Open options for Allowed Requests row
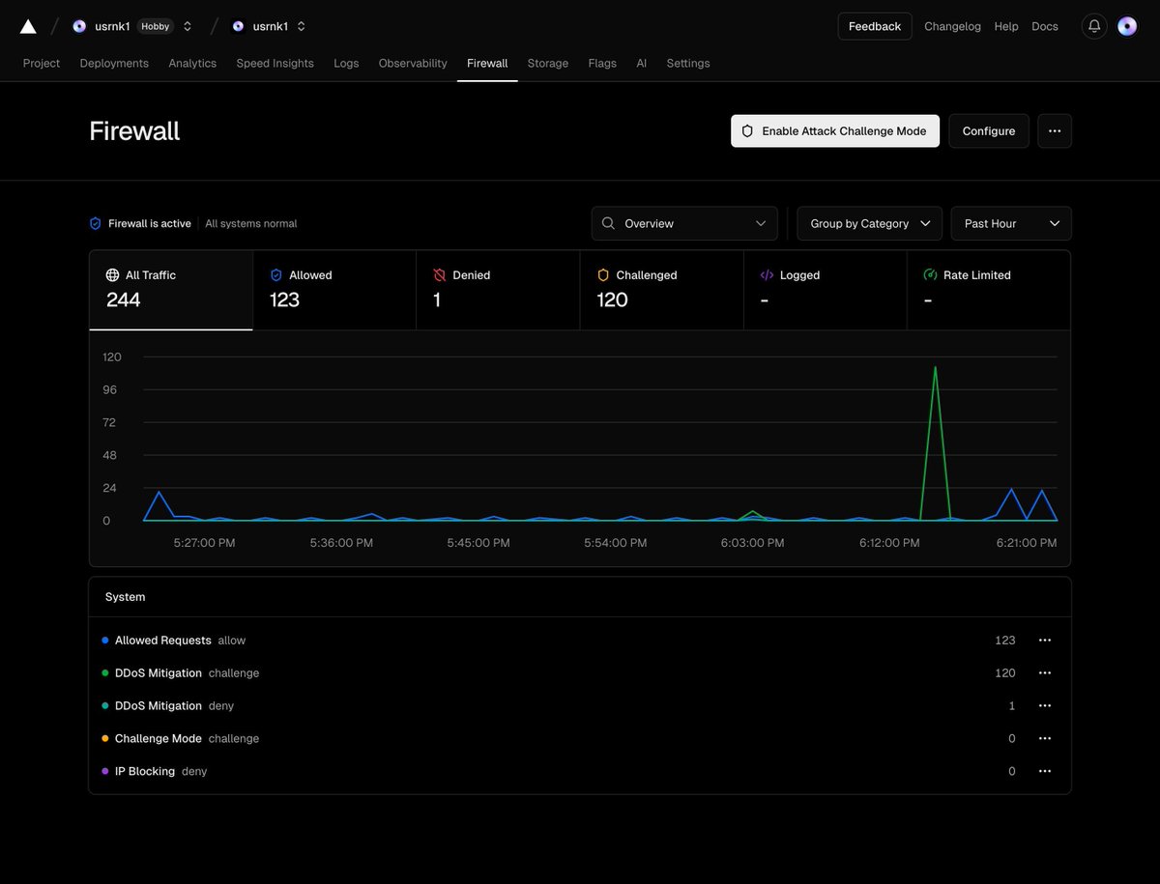Screen dimensions: 1160x884 coord(1045,641)
